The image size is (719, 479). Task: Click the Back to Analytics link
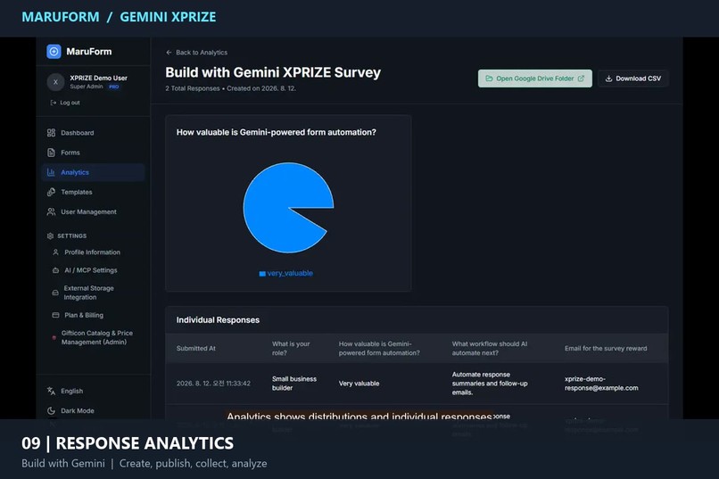click(197, 53)
